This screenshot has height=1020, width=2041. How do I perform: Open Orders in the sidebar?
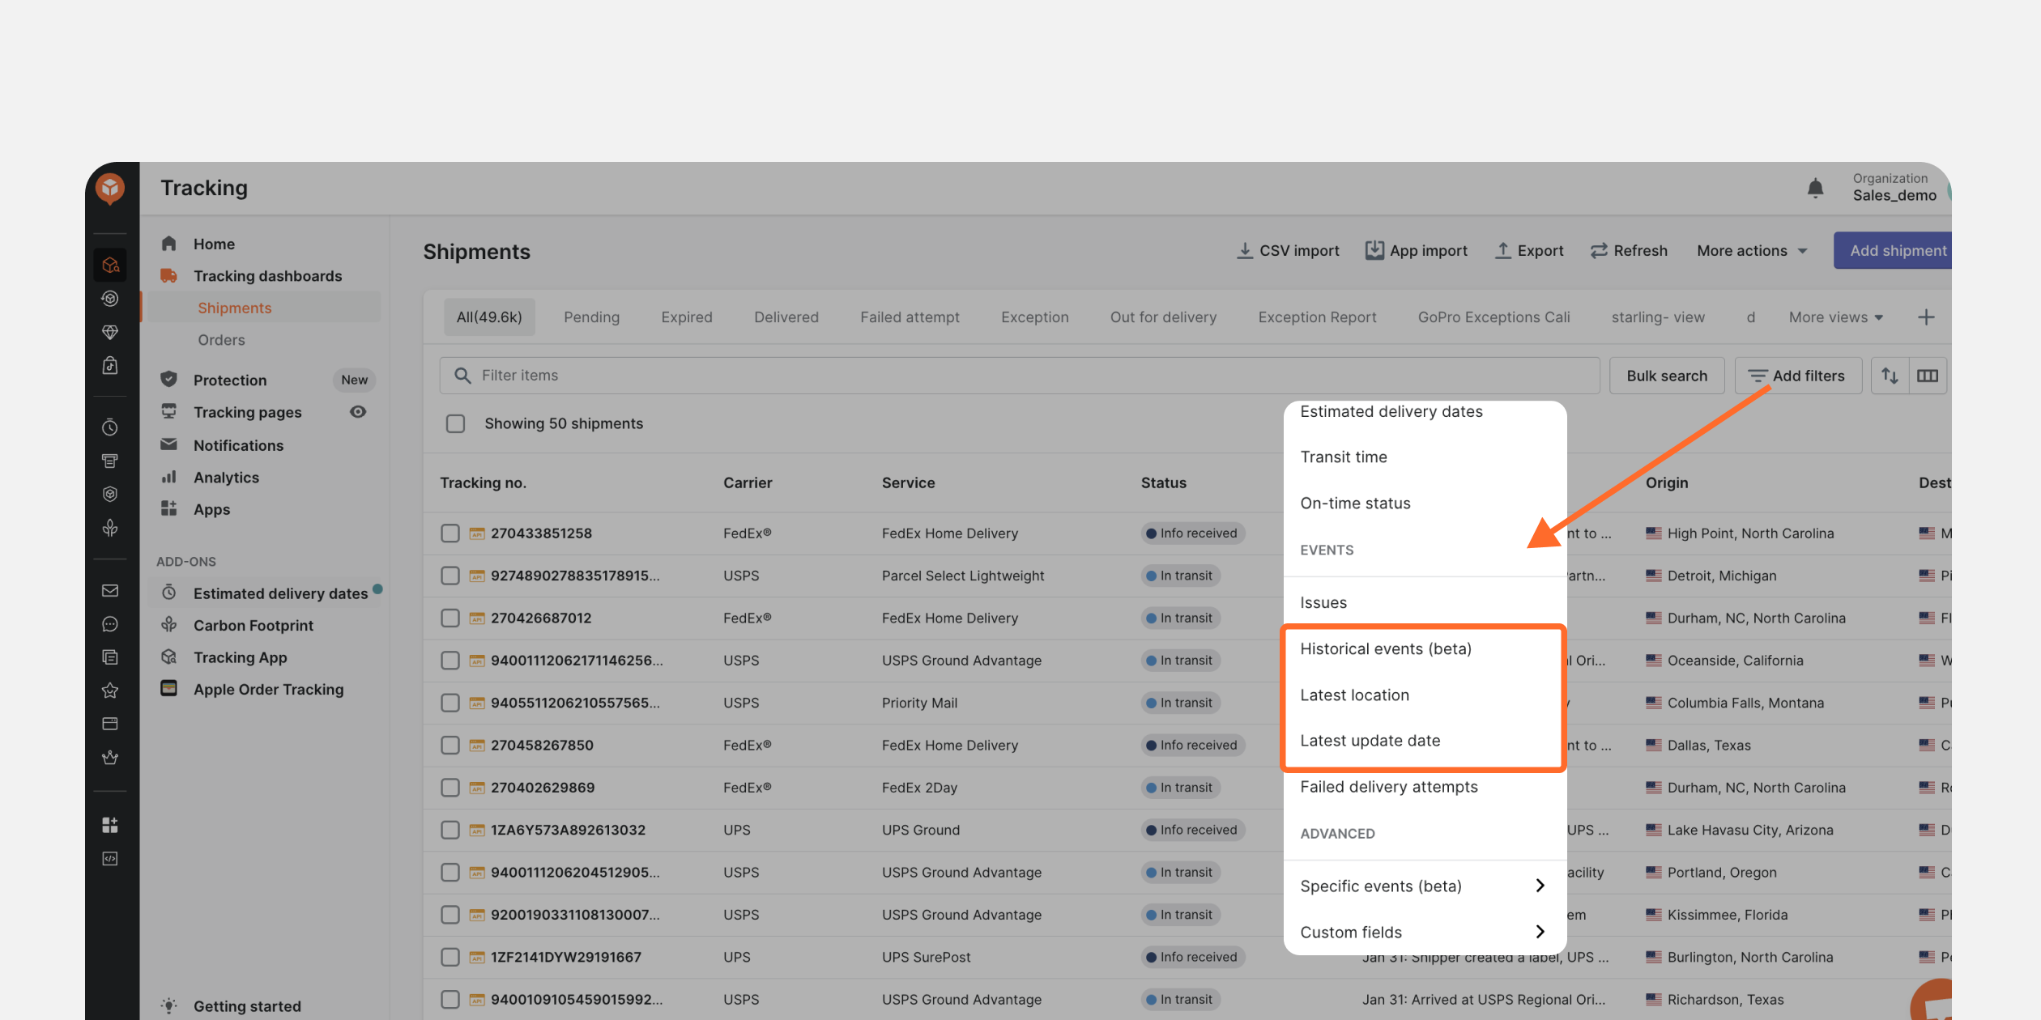click(x=221, y=340)
